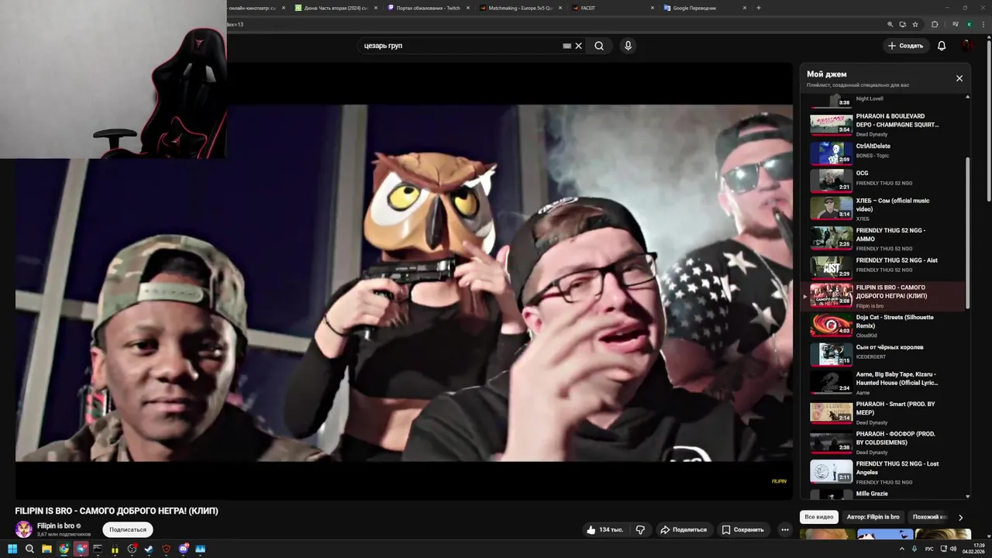Open OBS Studio from the taskbar

(132, 549)
